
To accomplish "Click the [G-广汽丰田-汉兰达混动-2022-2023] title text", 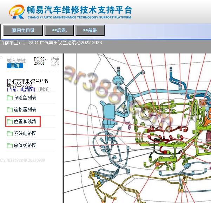I will pyautogui.click(x=27, y=83).
